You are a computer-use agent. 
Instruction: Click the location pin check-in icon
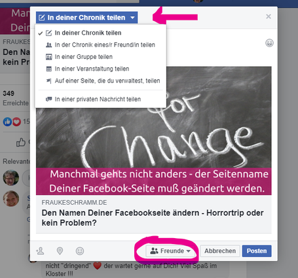coord(60,251)
